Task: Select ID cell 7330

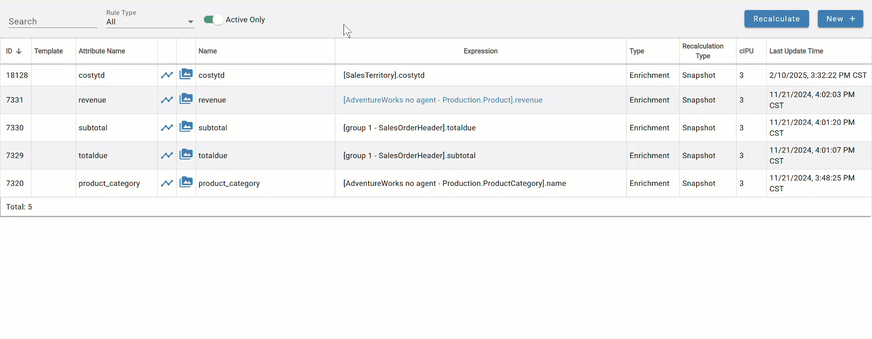Action: pyautogui.click(x=15, y=128)
